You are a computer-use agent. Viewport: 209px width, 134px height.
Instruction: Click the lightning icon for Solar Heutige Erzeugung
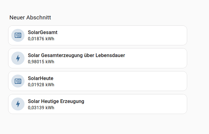pyautogui.click(x=18, y=104)
